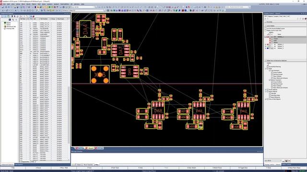This screenshot has height=172, width=307.
Task: Sort by the Ref Des column header
Action: [23, 19]
